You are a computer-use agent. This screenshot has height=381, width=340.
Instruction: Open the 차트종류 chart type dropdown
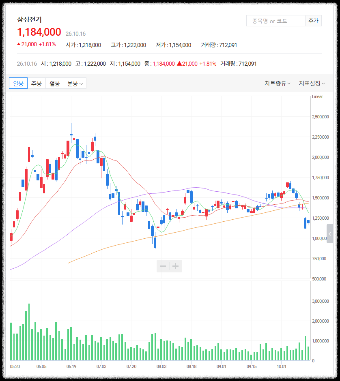tap(278, 83)
